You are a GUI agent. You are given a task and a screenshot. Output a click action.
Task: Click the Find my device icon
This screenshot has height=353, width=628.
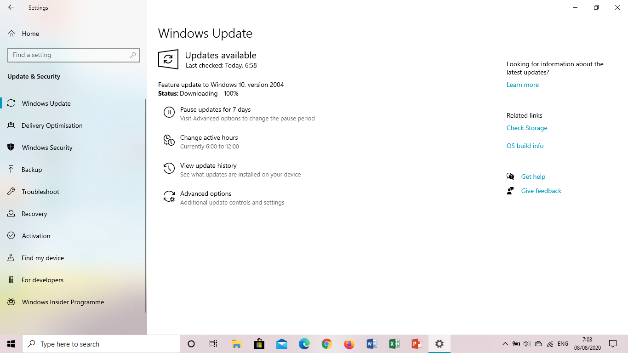(11, 257)
